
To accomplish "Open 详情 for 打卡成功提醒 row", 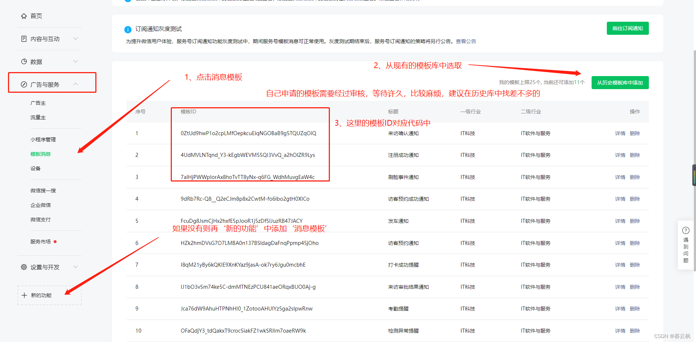I will pos(620,265).
